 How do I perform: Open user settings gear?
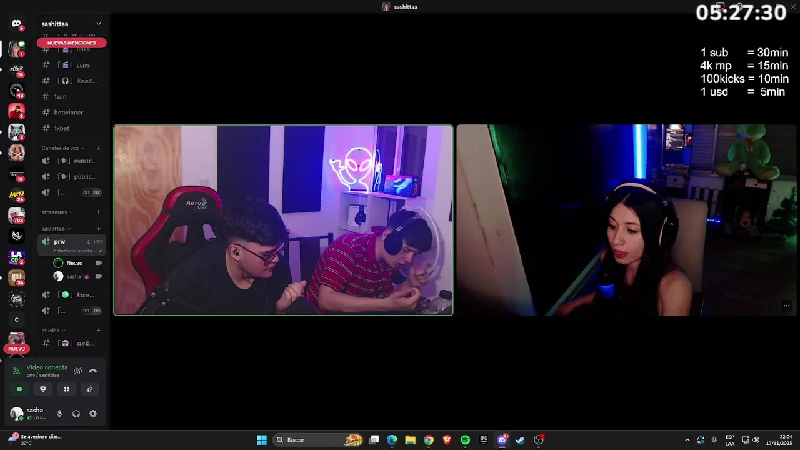click(93, 414)
